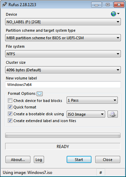Click the 'Rufus 2.18.1213' title text
The image size is (126, 177).
pyautogui.click(x=22, y=5)
